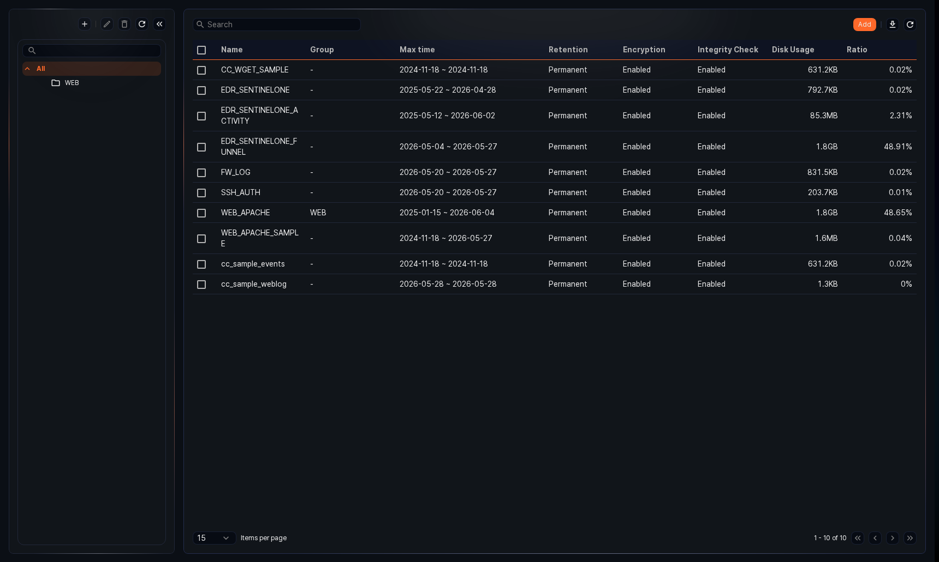Open the CC_WGET_SAMPLE table name
Image resolution: width=939 pixels, height=562 pixels.
(255, 70)
